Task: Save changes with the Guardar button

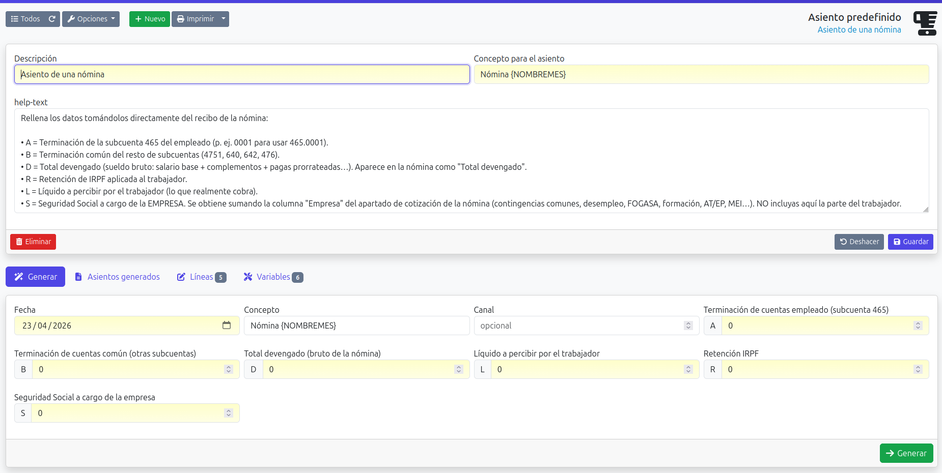Action: point(910,242)
